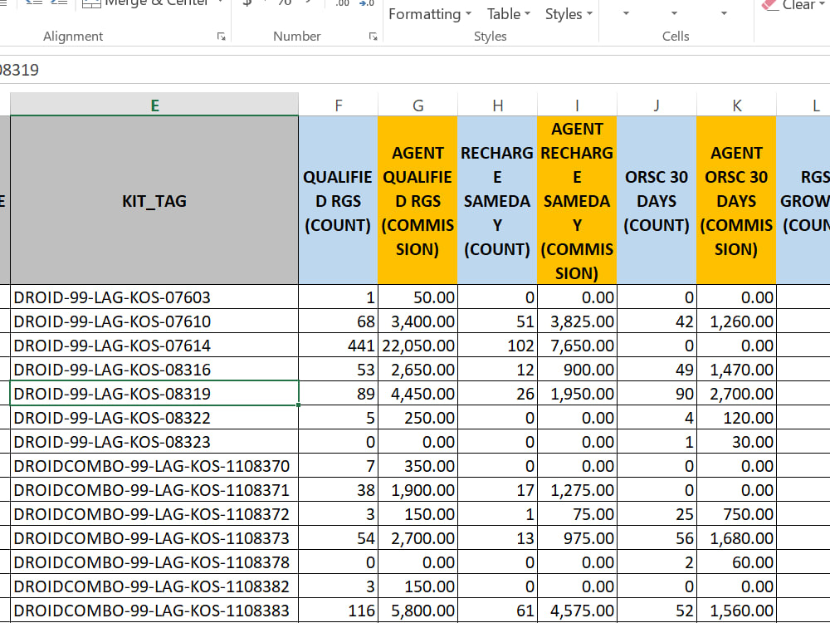Select the ORSC 30 DAYS (COUNT) header
Image resolution: width=830 pixels, height=623 pixels.
click(x=657, y=200)
